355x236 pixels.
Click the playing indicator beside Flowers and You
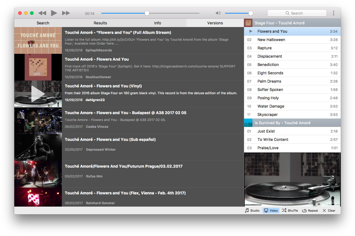[x=251, y=31]
